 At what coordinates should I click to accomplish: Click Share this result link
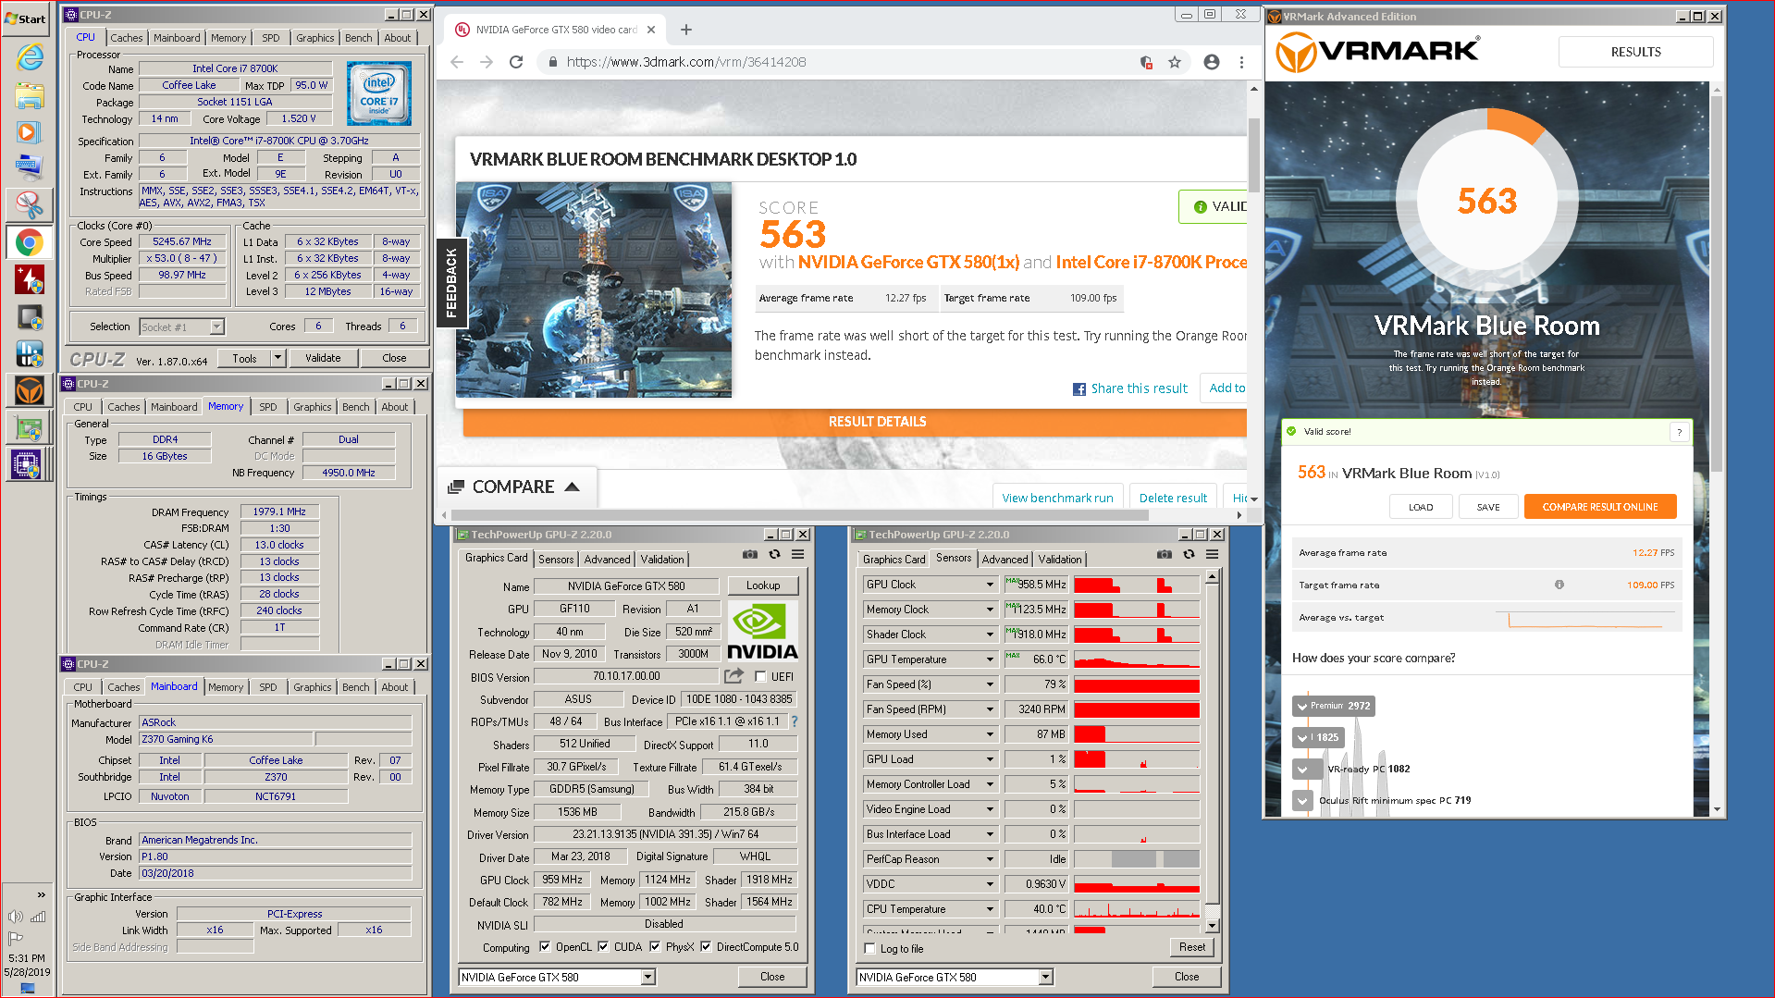1139,389
